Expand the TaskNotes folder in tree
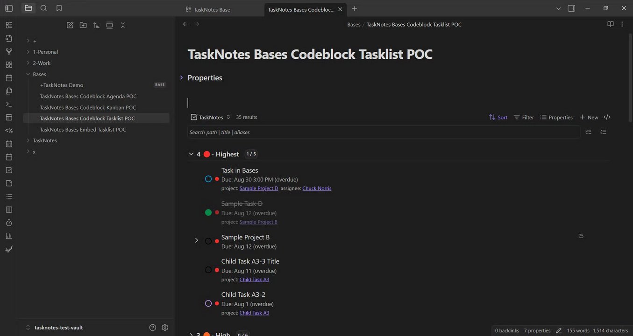 click(28, 140)
